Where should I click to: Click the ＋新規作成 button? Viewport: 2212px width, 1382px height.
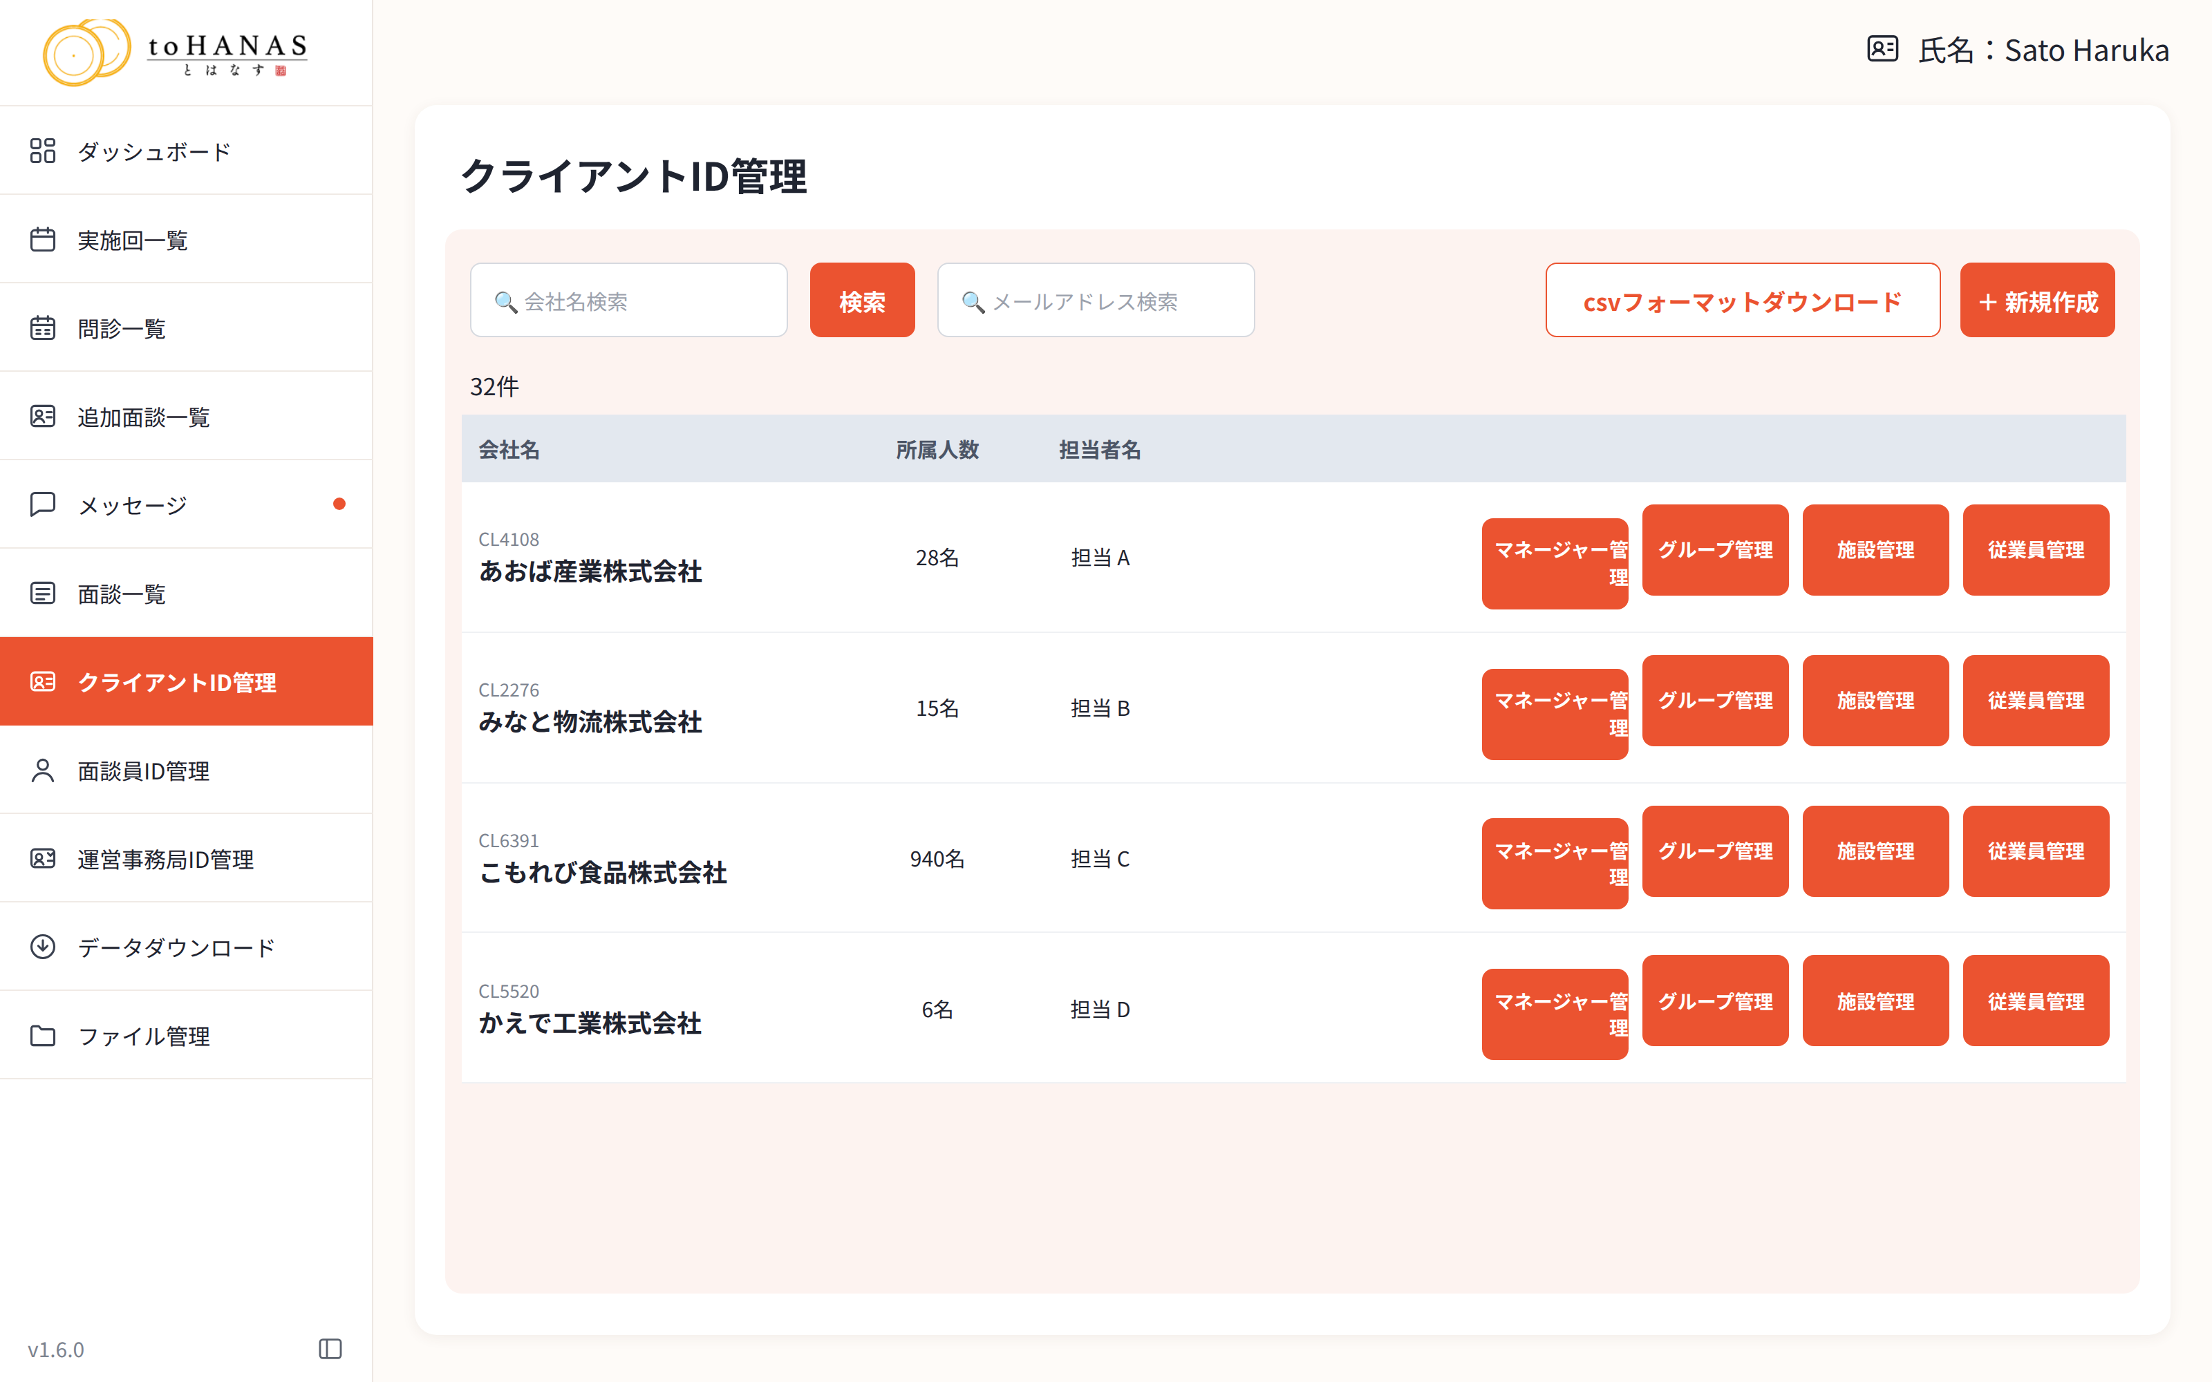pos(2037,301)
